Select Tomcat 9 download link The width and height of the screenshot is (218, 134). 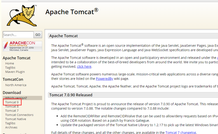pos(12,102)
